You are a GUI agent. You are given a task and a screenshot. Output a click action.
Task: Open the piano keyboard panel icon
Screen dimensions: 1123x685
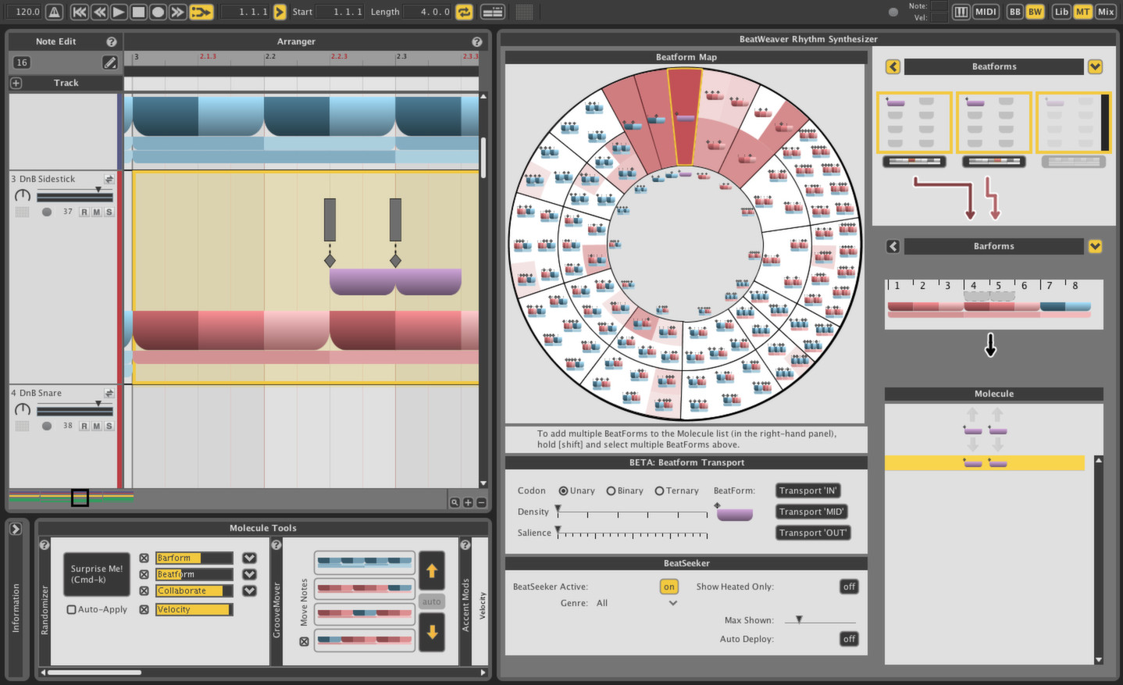(962, 12)
